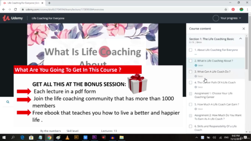Open lecture 1. About Life Coaching For Everyone
Image resolution: width=251 pixels, height=141 pixels.
(216, 50)
